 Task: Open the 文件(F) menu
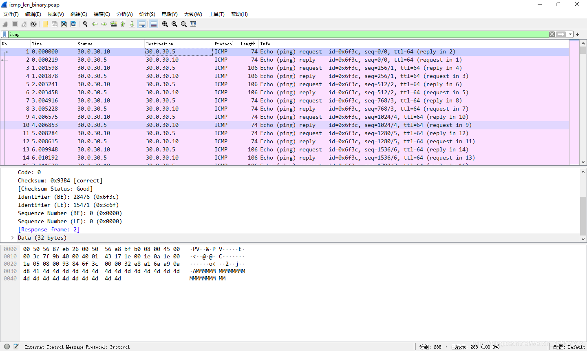coord(11,14)
